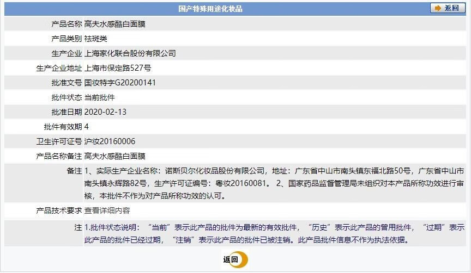Select product name 高夫水感酷白面膜 in 产品名称 row
Image resolution: width=471 pixels, height=273 pixels.
(114, 24)
